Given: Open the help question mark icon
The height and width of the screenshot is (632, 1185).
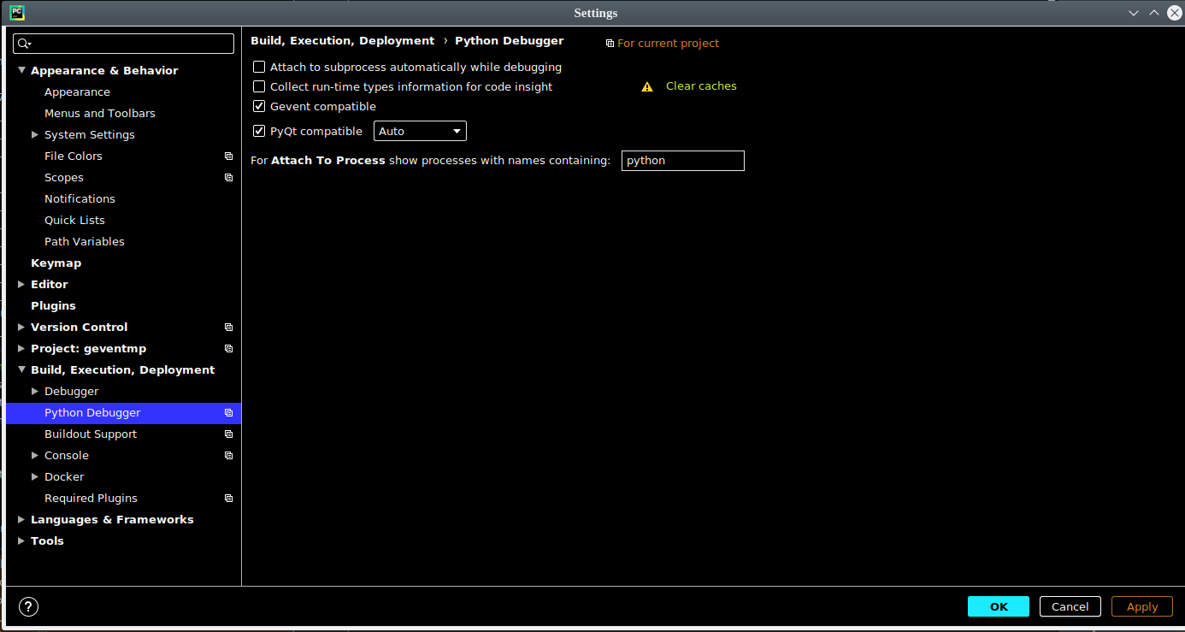Looking at the screenshot, I should [x=28, y=606].
